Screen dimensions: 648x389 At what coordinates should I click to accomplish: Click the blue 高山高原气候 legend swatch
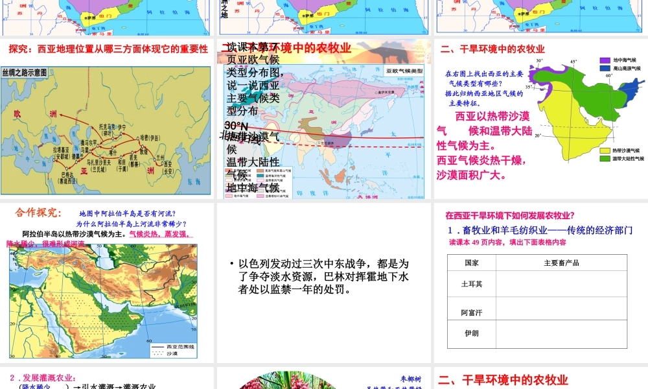tap(605, 68)
